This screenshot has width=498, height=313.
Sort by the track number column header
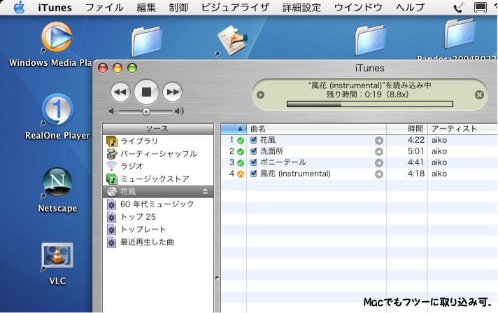(234, 129)
